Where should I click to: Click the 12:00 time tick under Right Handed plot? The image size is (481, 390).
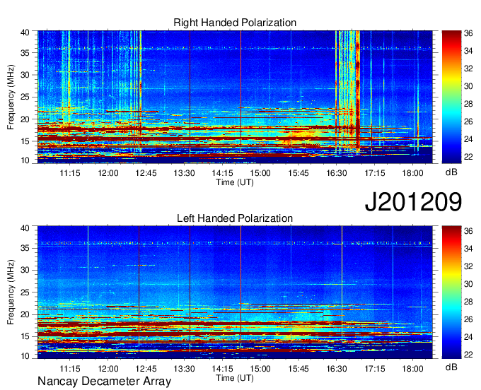[x=108, y=173]
